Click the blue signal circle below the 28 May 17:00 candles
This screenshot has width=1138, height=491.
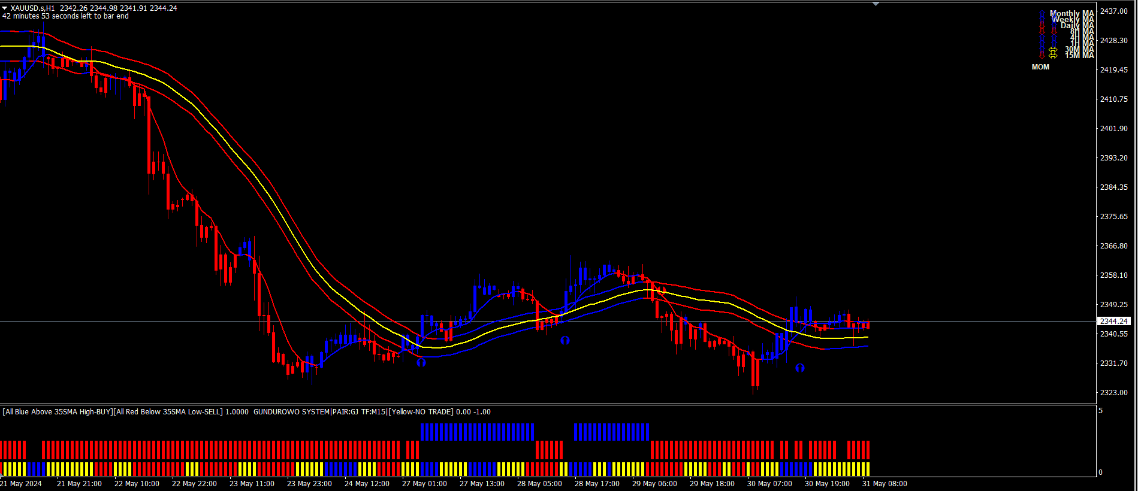click(565, 340)
